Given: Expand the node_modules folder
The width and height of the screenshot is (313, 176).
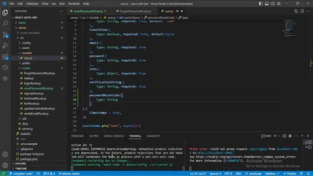Looking at the screenshot, I should click(x=39, y=33).
